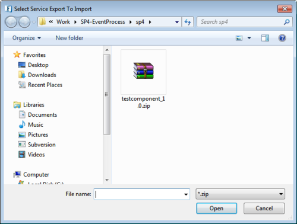
Task: Toggle the preview pane icon
Action: pos(265,38)
